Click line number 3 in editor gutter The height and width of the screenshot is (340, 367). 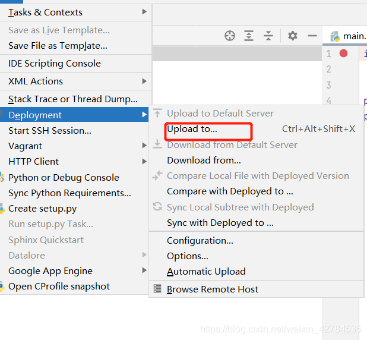click(328, 85)
